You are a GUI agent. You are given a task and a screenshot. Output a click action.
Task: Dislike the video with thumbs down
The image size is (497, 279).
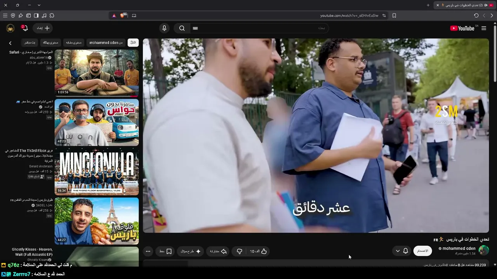[x=240, y=251]
